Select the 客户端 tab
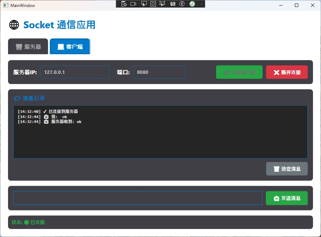Viewport: 321px width, 237px height. click(x=70, y=47)
